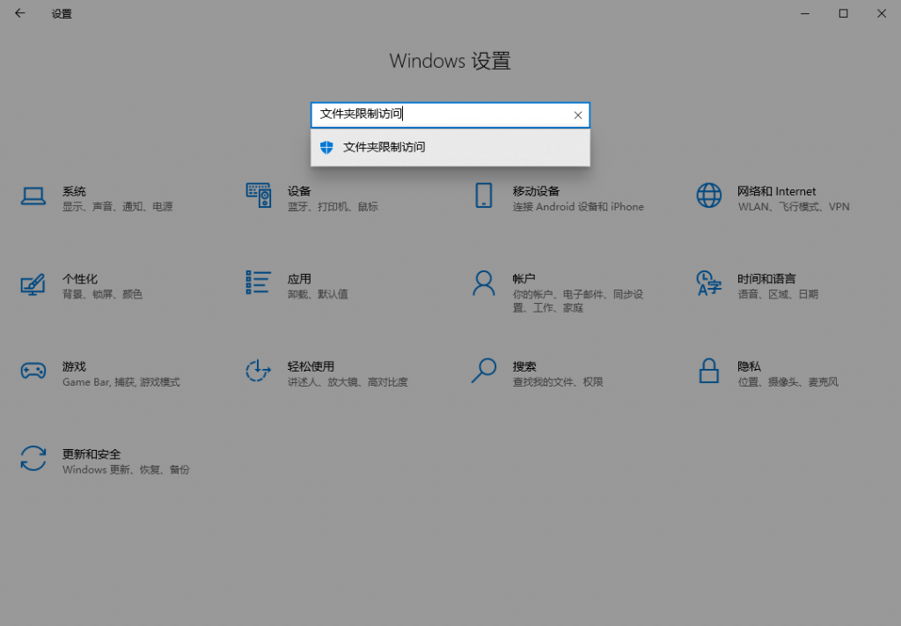Screen dimensions: 901x626
Task: Open the 网络和 Internet globe icon
Action: (709, 195)
